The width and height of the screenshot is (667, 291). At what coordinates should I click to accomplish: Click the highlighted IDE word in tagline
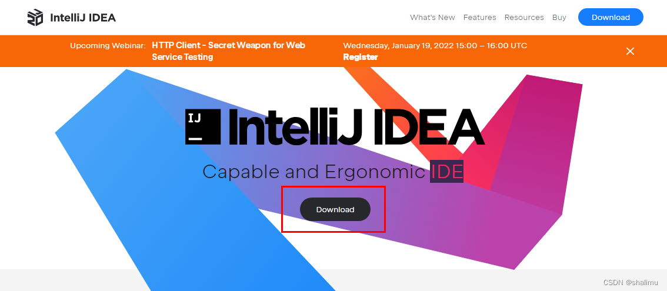[446, 172]
